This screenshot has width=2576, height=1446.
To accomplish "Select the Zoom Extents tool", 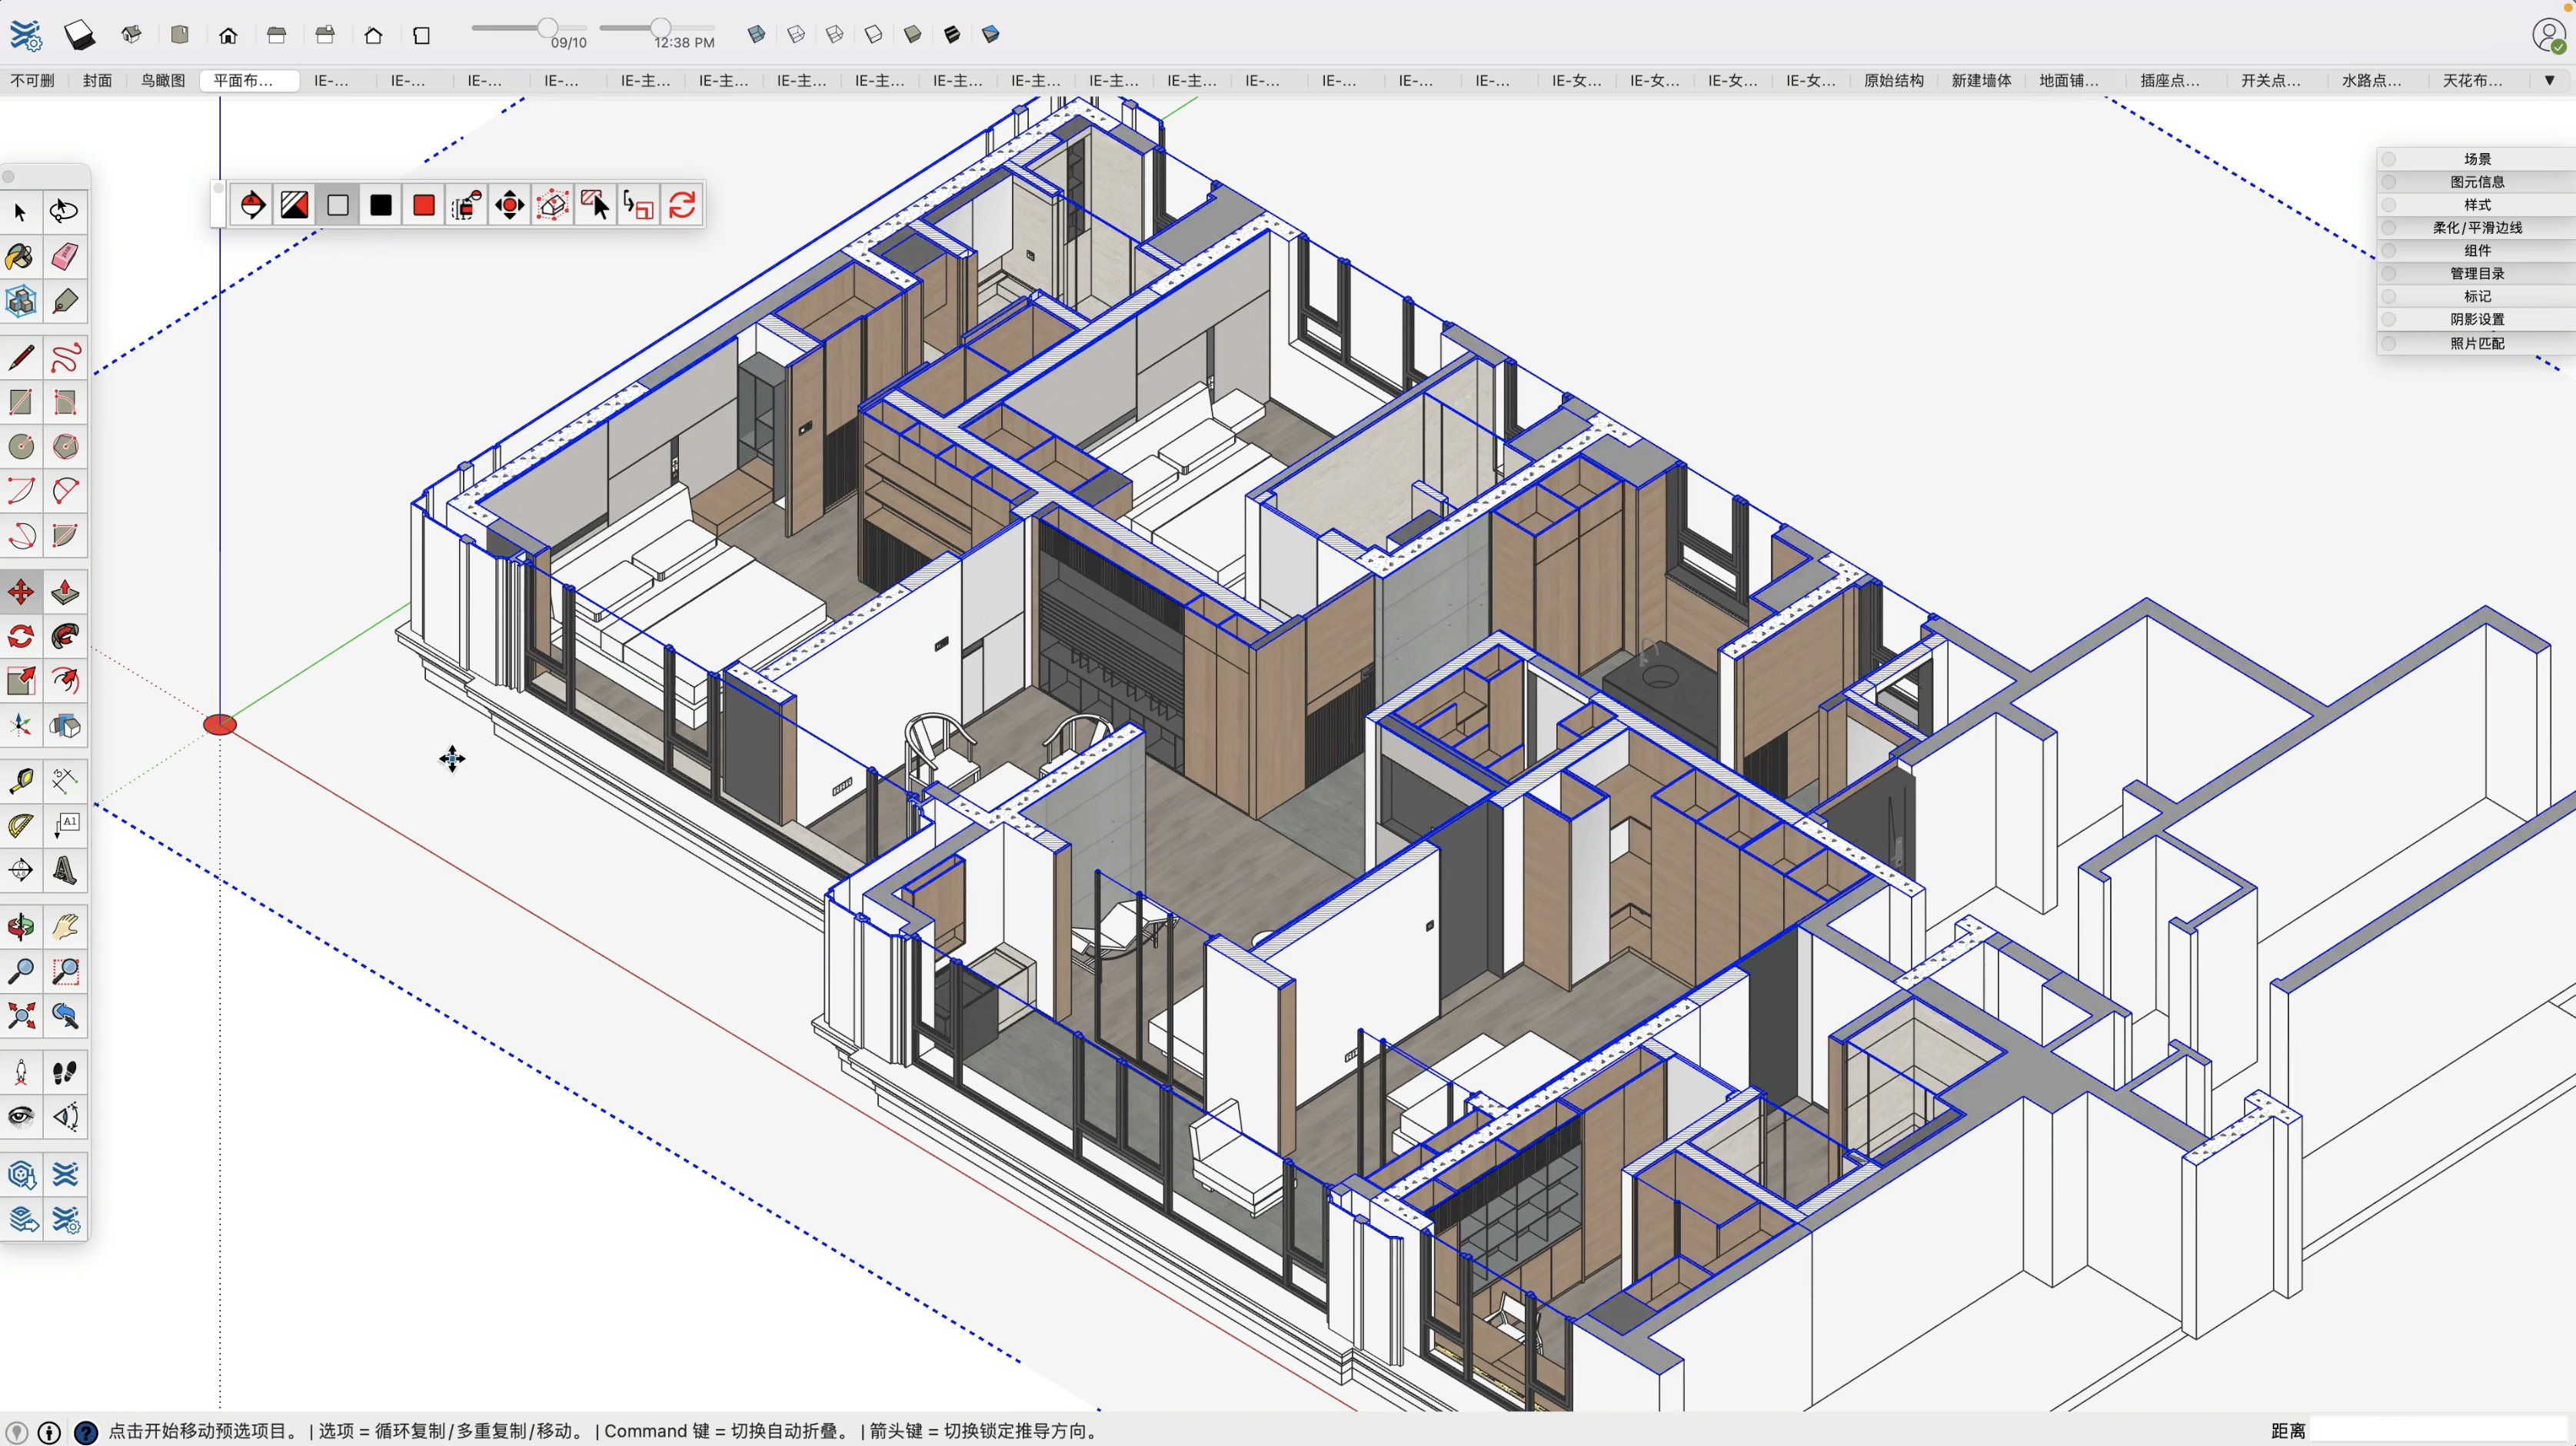I will [20, 1016].
